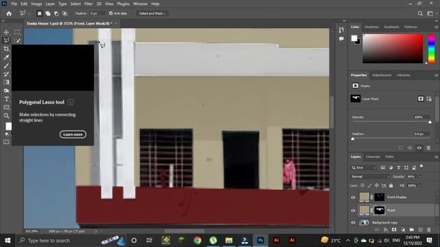Image resolution: width=440 pixels, height=247 pixels.
Task: Open the Filter menu
Action: [x=89, y=4]
